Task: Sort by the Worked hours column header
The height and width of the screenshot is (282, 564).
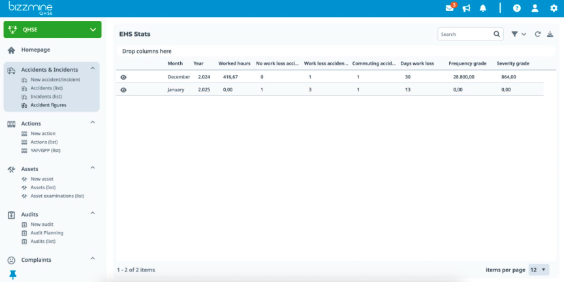Action: pyautogui.click(x=234, y=63)
